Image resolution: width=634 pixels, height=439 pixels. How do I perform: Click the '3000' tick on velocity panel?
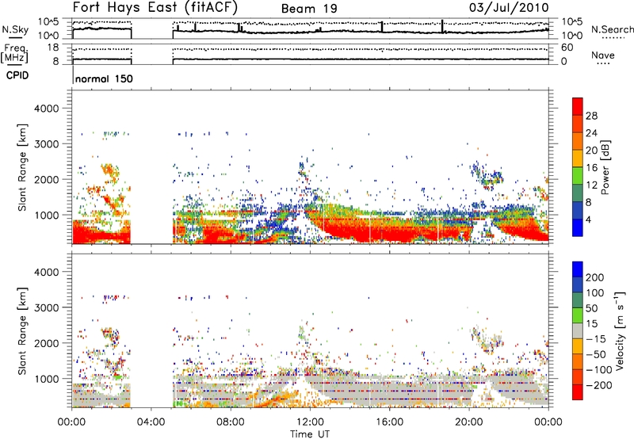46,307
